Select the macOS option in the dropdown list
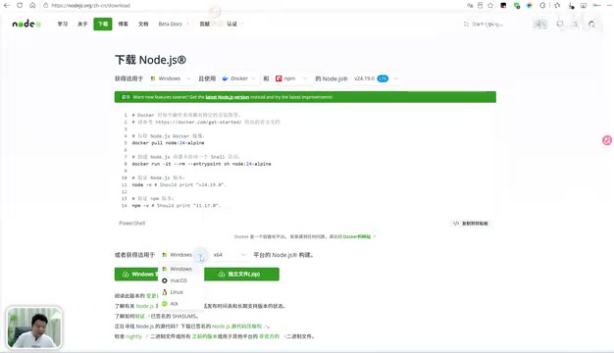The height and width of the screenshot is (353, 614). pos(180,280)
